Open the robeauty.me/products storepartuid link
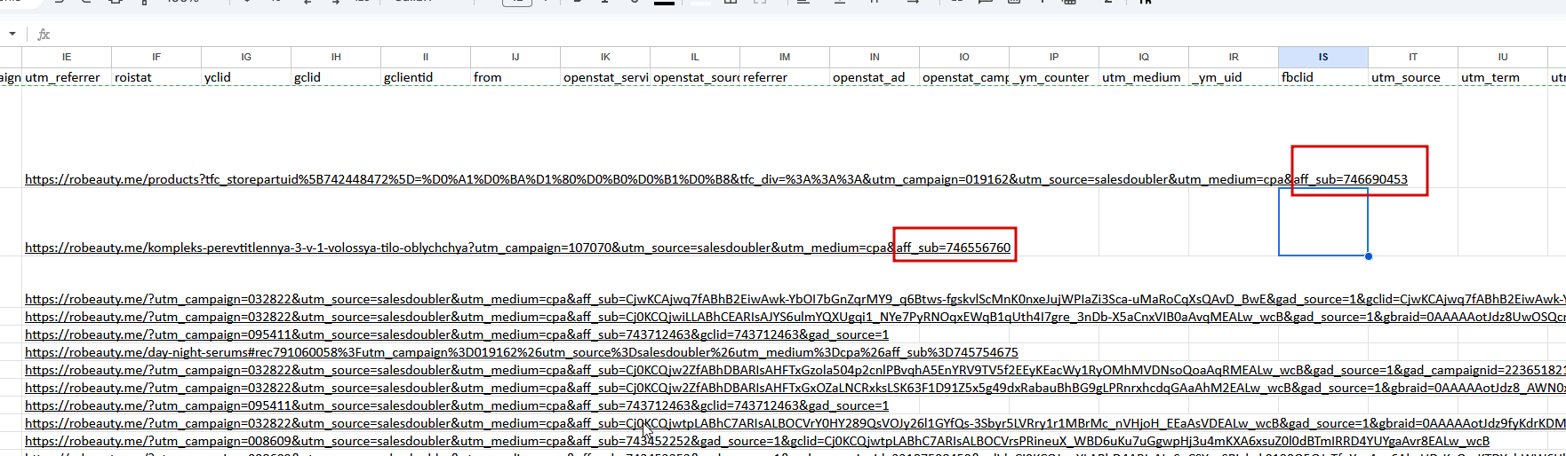This screenshot has height=456, width=1566. pyautogui.click(x=716, y=179)
